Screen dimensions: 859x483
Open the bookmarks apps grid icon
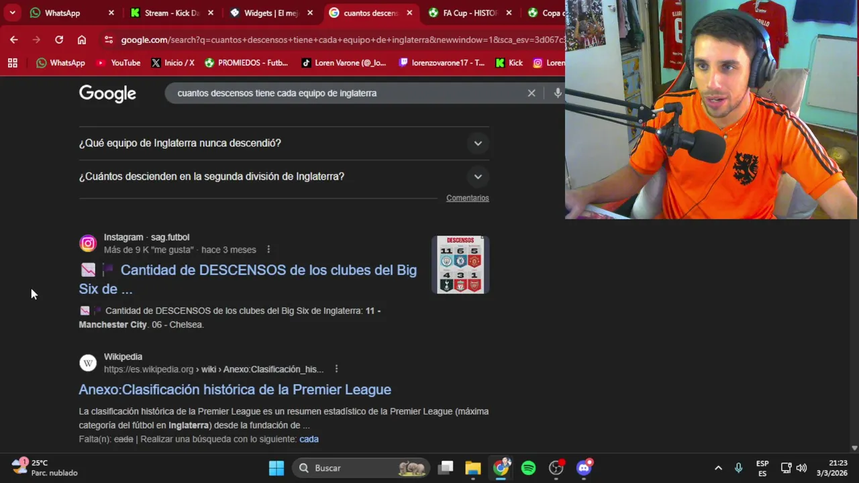[x=12, y=62]
